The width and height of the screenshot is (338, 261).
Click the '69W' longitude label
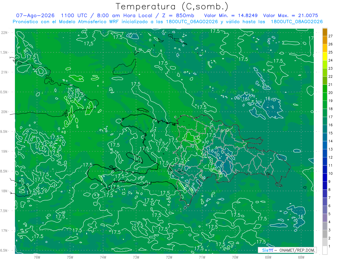pos(268,257)
